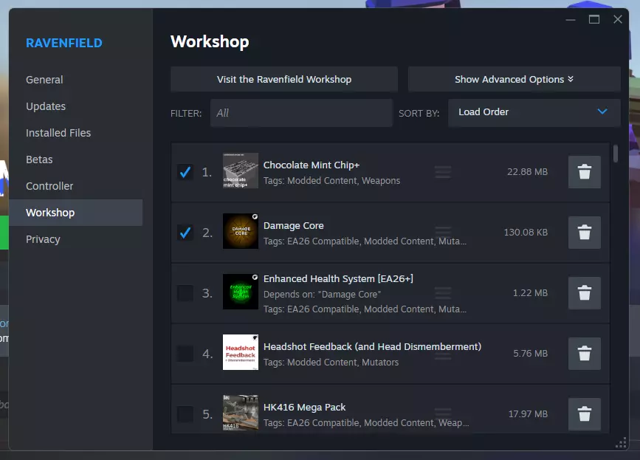Click drag handle on Headshot Feedback row

(443, 354)
